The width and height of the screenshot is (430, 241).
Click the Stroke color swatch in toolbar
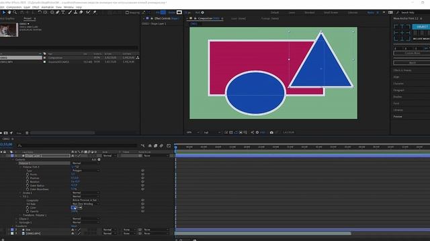click(179, 12)
